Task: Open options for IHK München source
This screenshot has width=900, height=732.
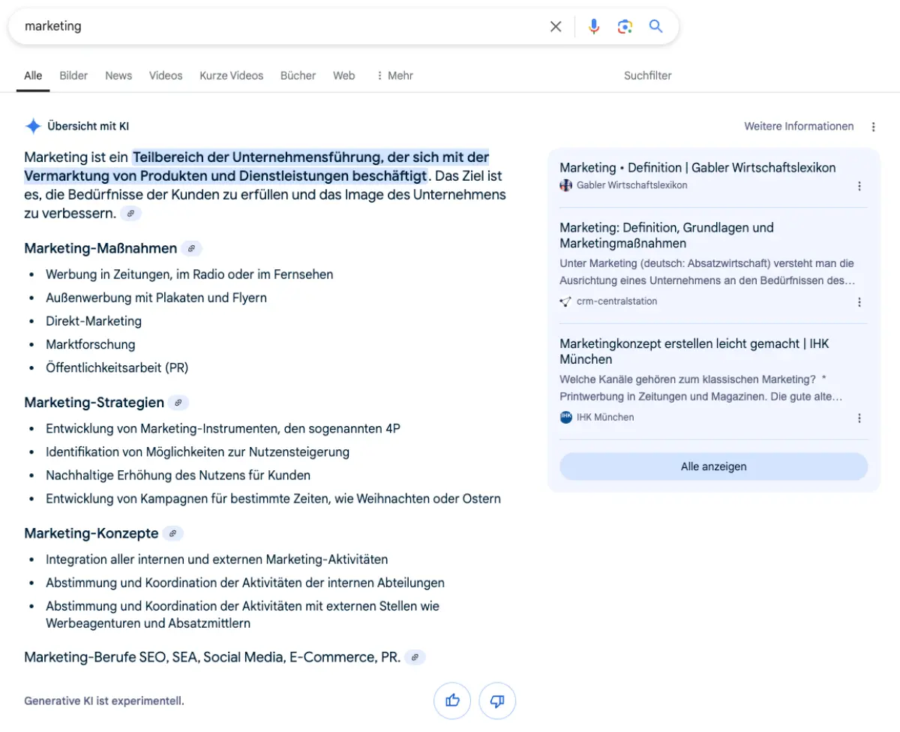Action: click(x=859, y=418)
